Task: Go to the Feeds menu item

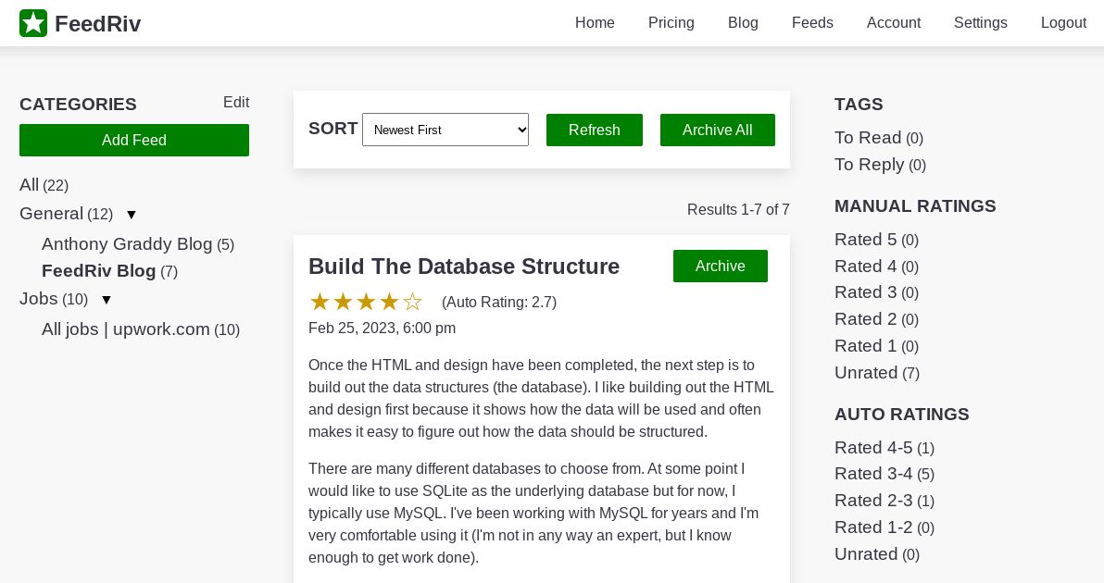Action: click(x=812, y=23)
